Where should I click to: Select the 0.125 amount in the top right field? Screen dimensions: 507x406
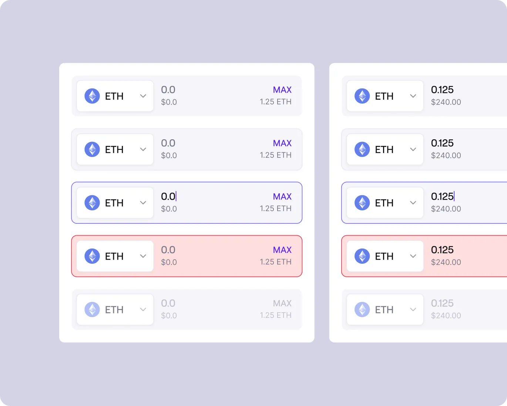pyautogui.click(x=443, y=90)
